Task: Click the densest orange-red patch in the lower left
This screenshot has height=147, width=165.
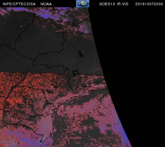Action: pyautogui.click(x=14, y=101)
